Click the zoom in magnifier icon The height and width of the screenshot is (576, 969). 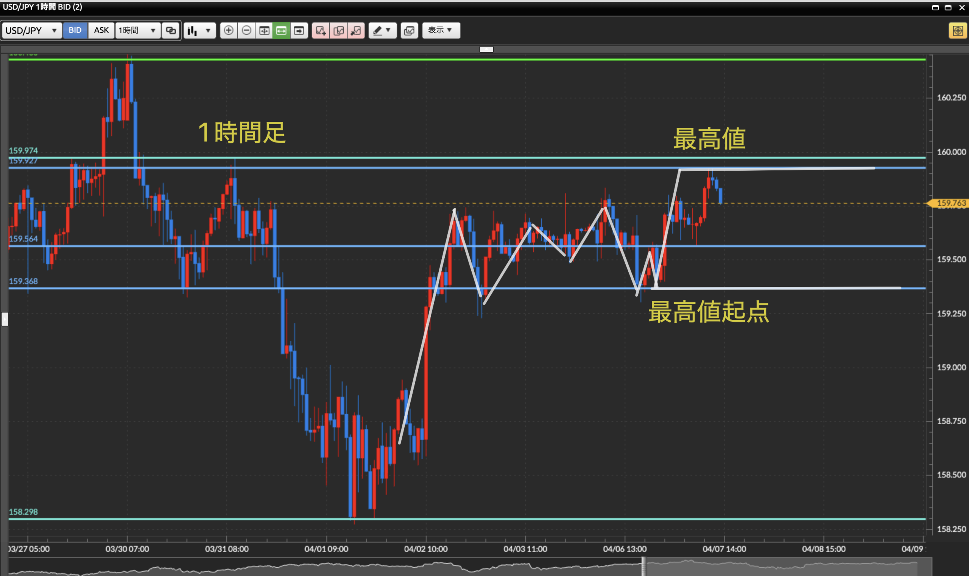tap(229, 30)
